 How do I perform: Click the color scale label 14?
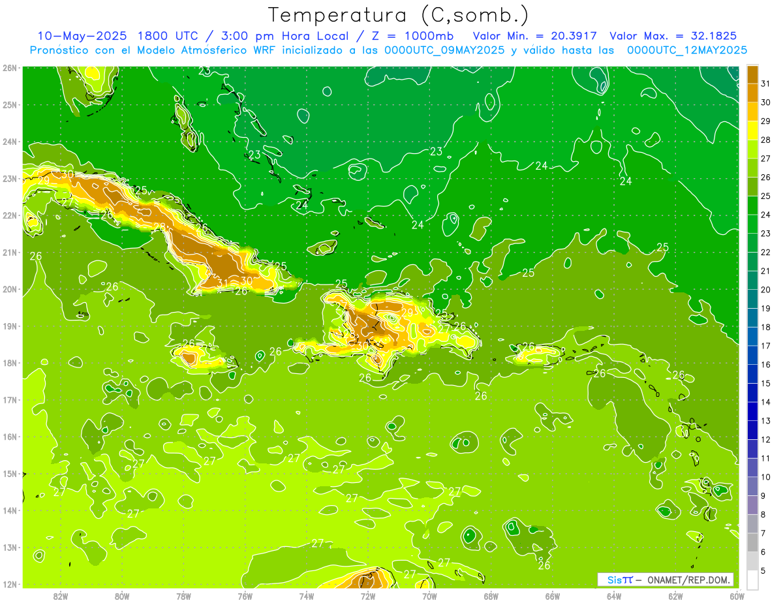tap(766, 402)
